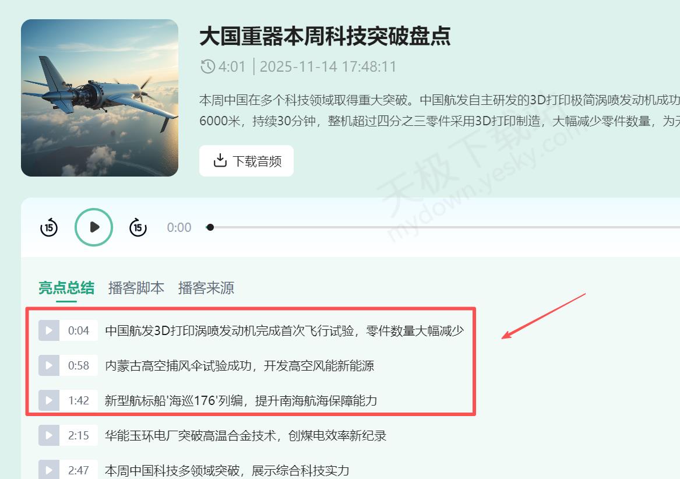Play highlight at 0:04
Screen dimensions: 680x479
click(49, 330)
